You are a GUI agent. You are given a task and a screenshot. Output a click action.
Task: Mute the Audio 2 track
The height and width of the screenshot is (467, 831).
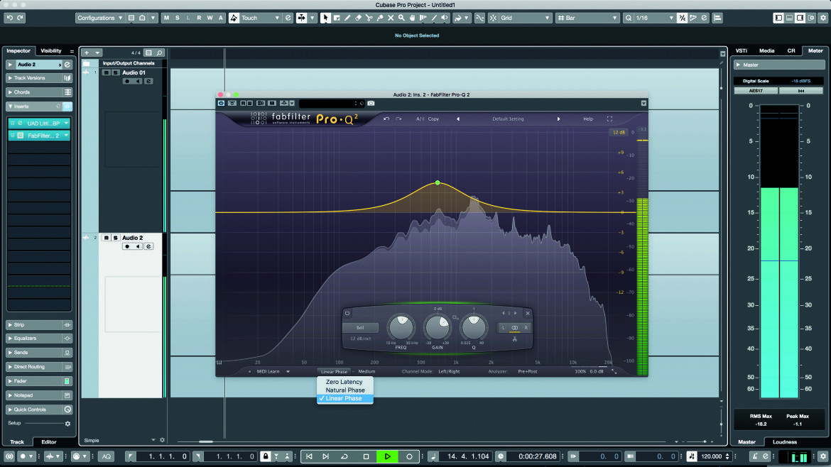(106, 238)
